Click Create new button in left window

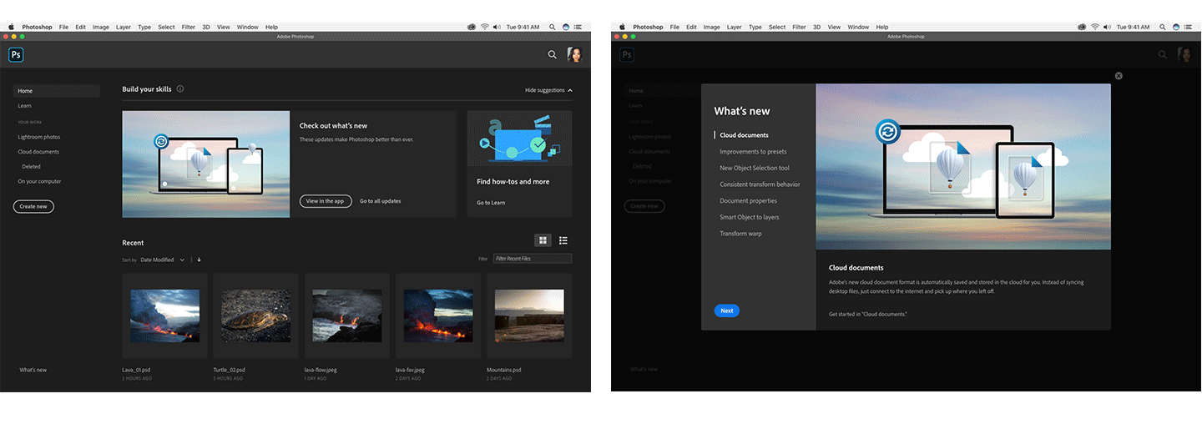[33, 206]
